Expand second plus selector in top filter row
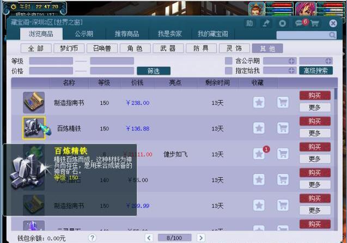 coord(328,61)
